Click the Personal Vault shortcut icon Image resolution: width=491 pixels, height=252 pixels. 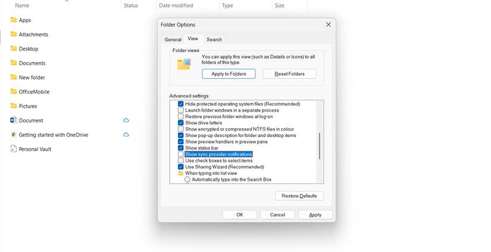pyautogui.click(x=14, y=149)
